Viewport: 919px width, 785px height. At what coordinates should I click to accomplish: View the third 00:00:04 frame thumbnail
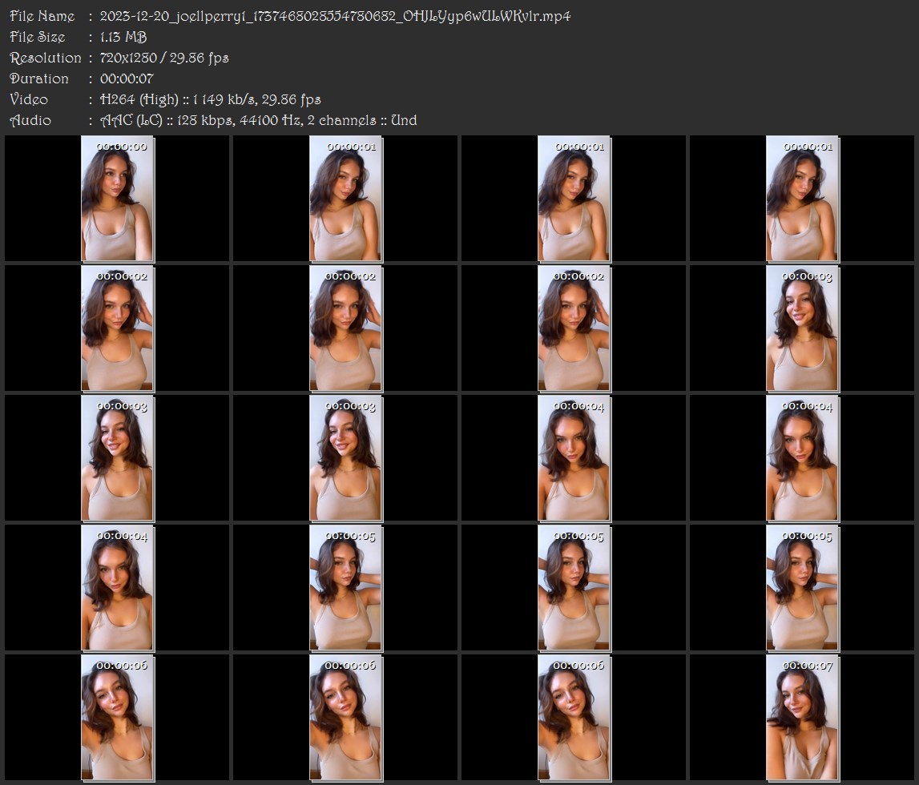pos(117,588)
